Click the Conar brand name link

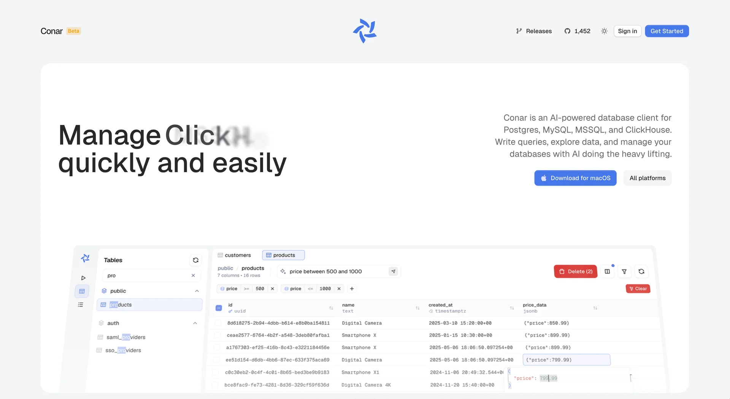pos(52,31)
